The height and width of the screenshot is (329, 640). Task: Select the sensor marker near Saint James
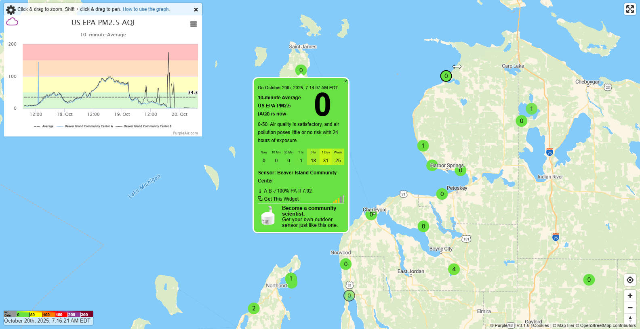tap(301, 70)
